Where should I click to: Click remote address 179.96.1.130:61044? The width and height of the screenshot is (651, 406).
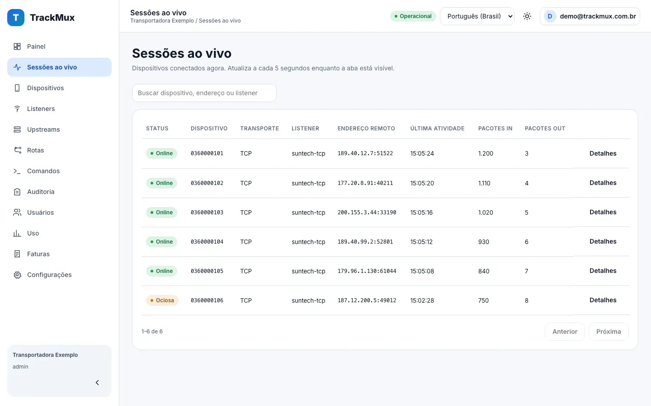(x=367, y=271)
